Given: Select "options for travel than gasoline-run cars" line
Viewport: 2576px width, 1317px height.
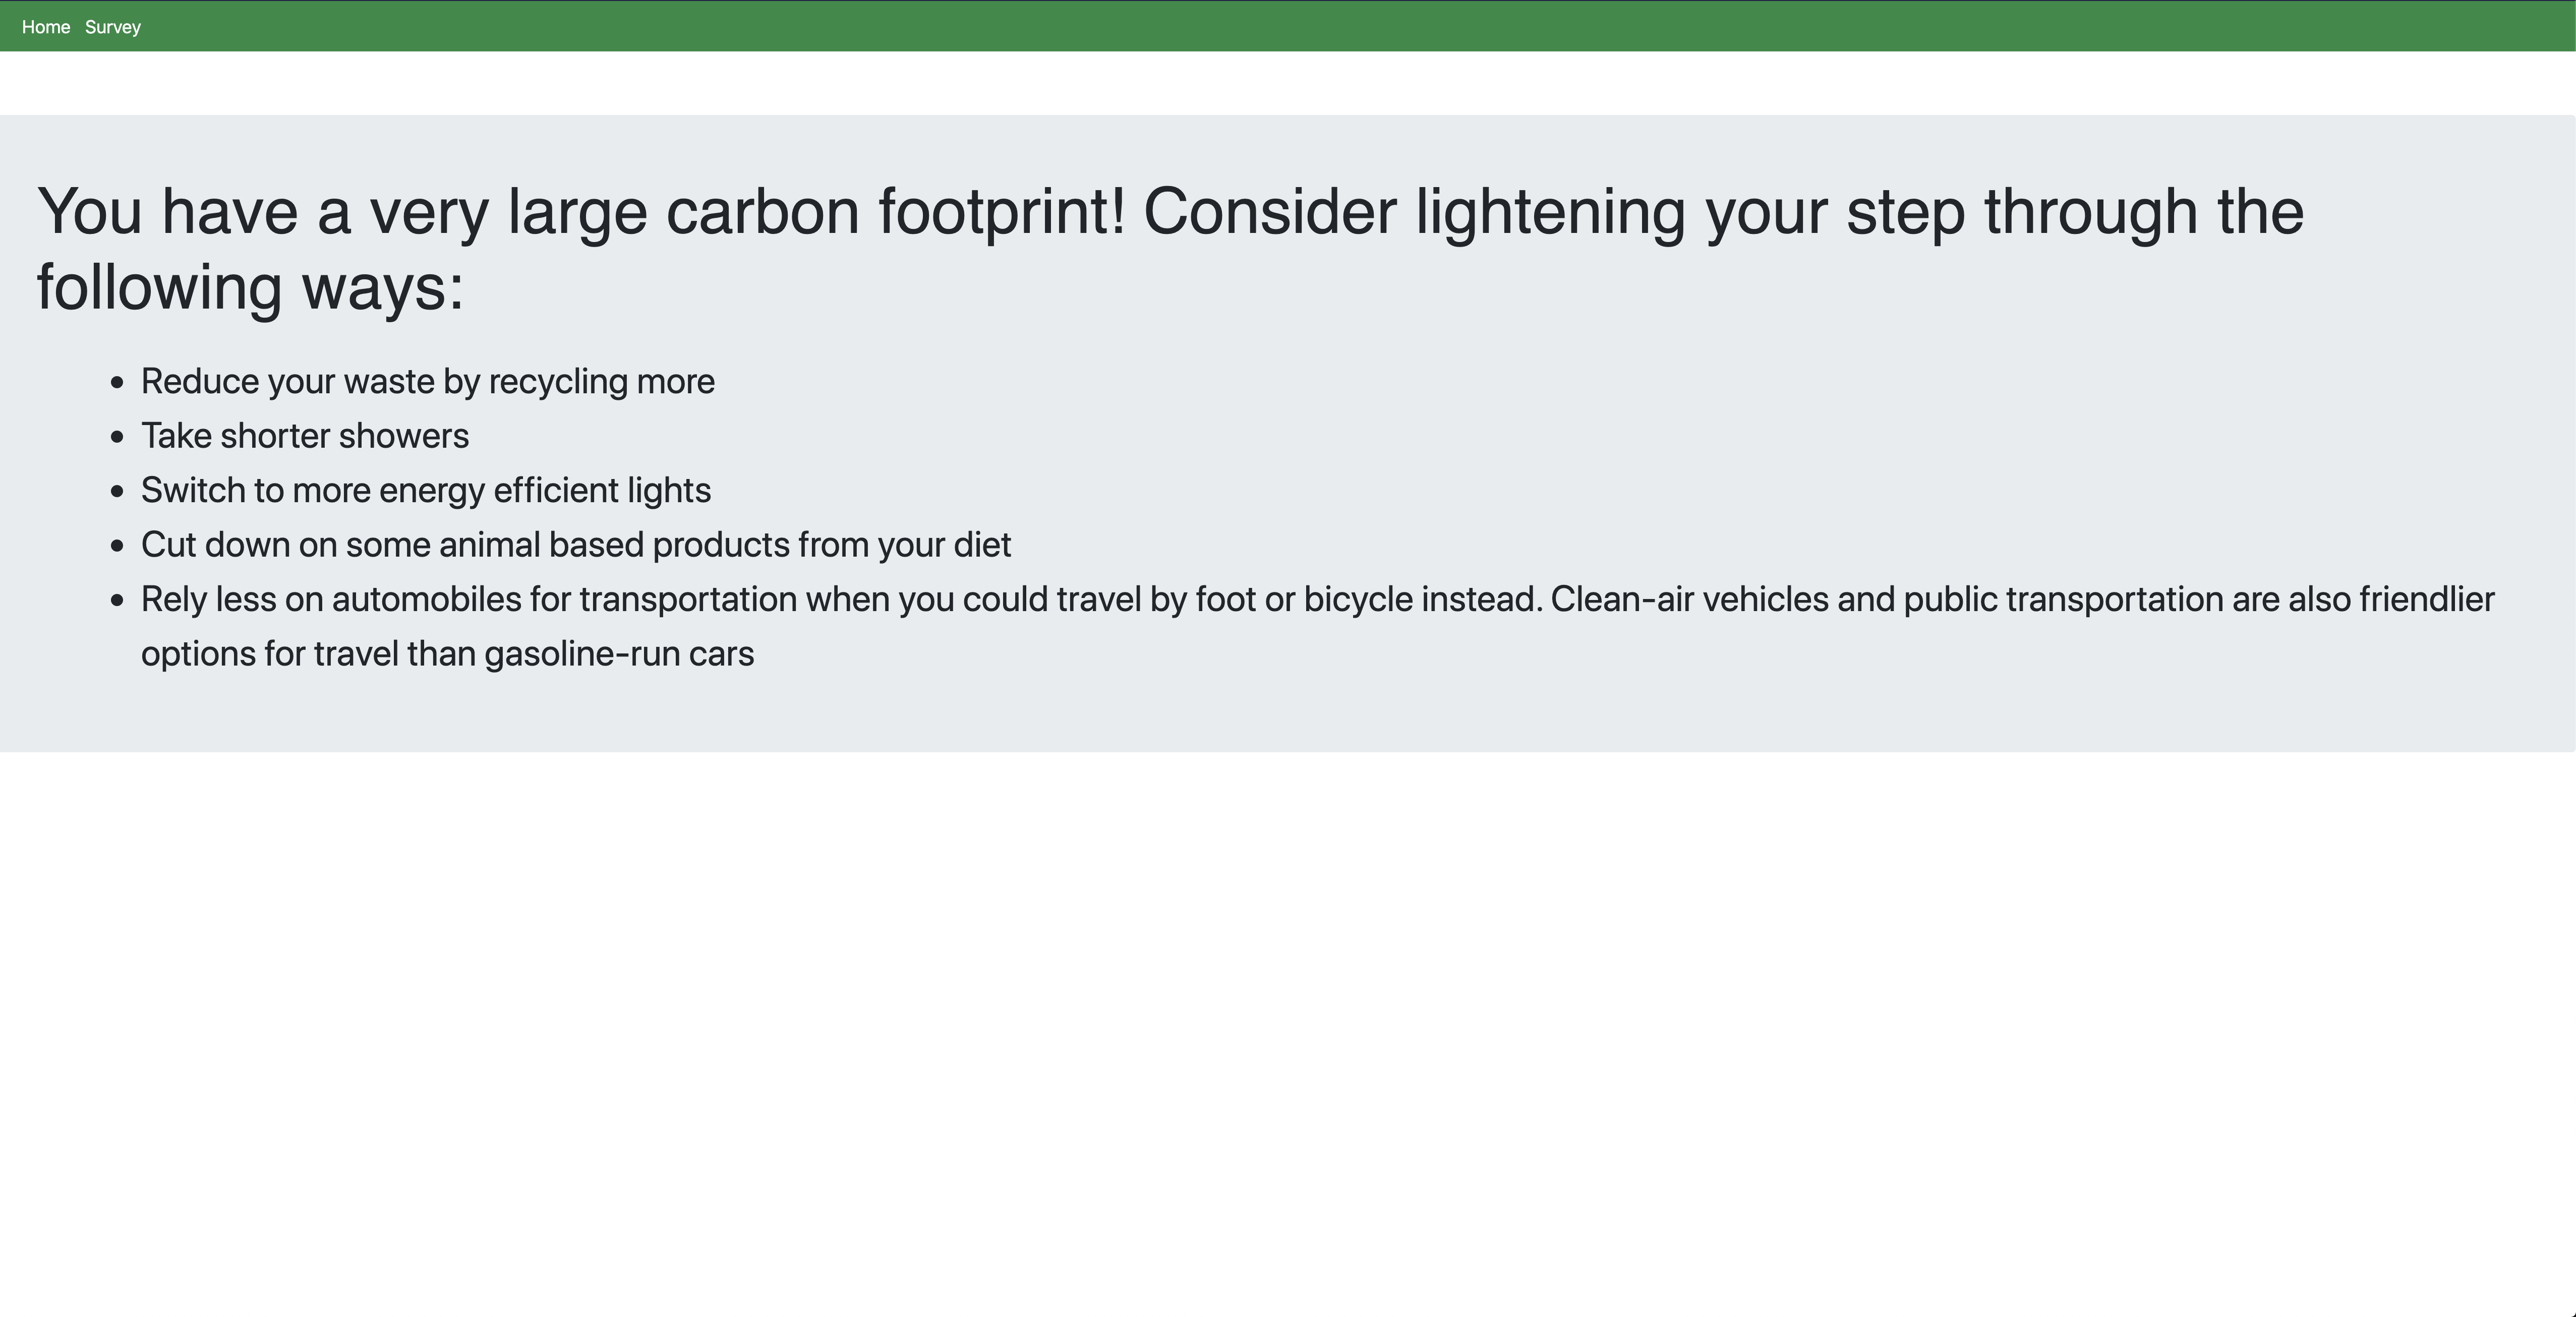Looking at the screenshot, I should pyautogui.click(x=448, y=654).
